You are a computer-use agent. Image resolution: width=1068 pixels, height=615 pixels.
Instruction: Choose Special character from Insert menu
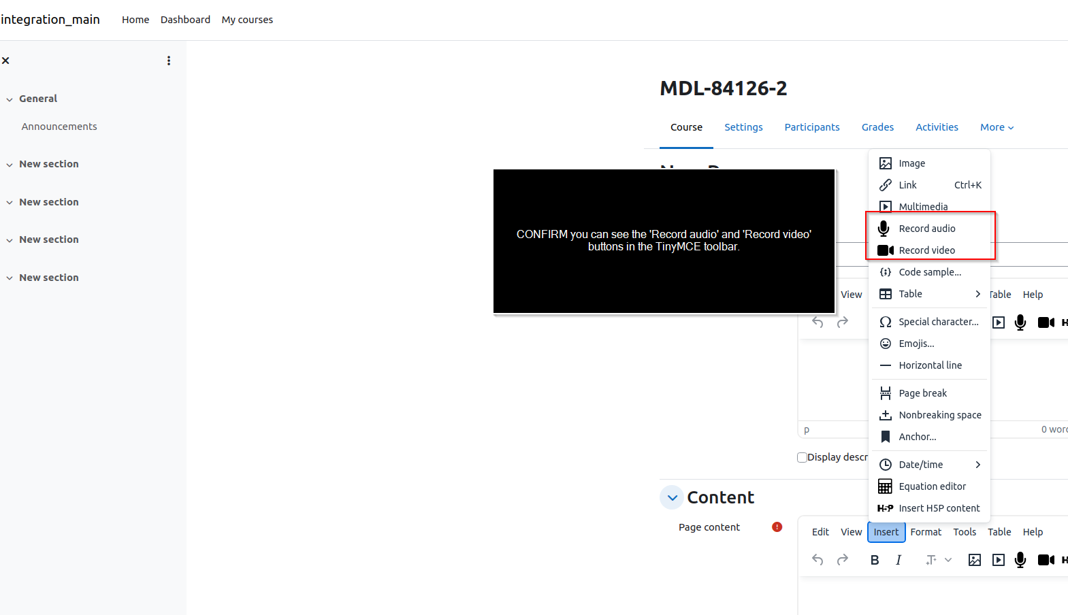click(x=930, y=322)
